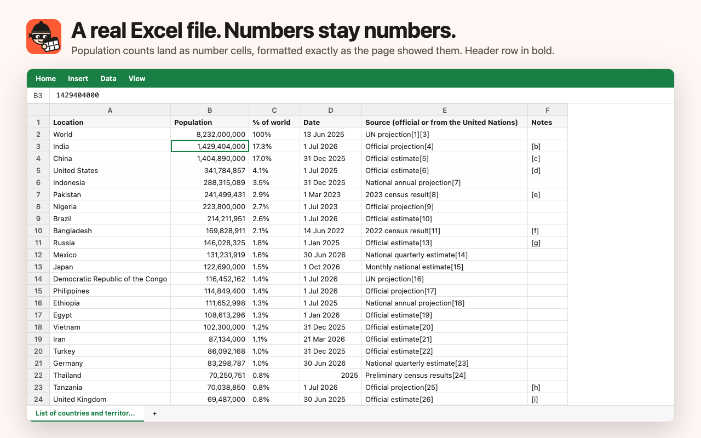701x438 pixels.
Task: Click the date cell '14 Jun 2022'
Action: pyautogui.click(x=331, y=230)
